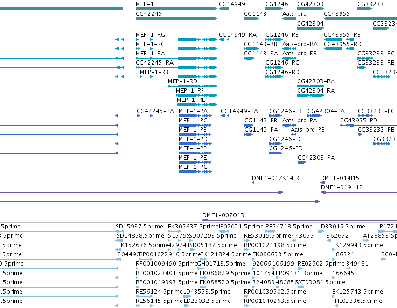Click protein CG33233-PC

(376, 111)
